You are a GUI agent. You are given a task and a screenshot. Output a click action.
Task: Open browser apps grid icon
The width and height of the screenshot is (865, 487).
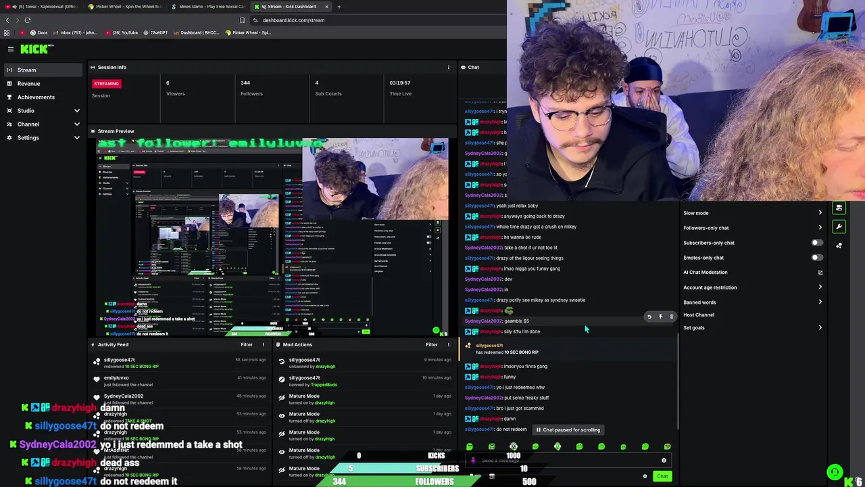(7, 32)
